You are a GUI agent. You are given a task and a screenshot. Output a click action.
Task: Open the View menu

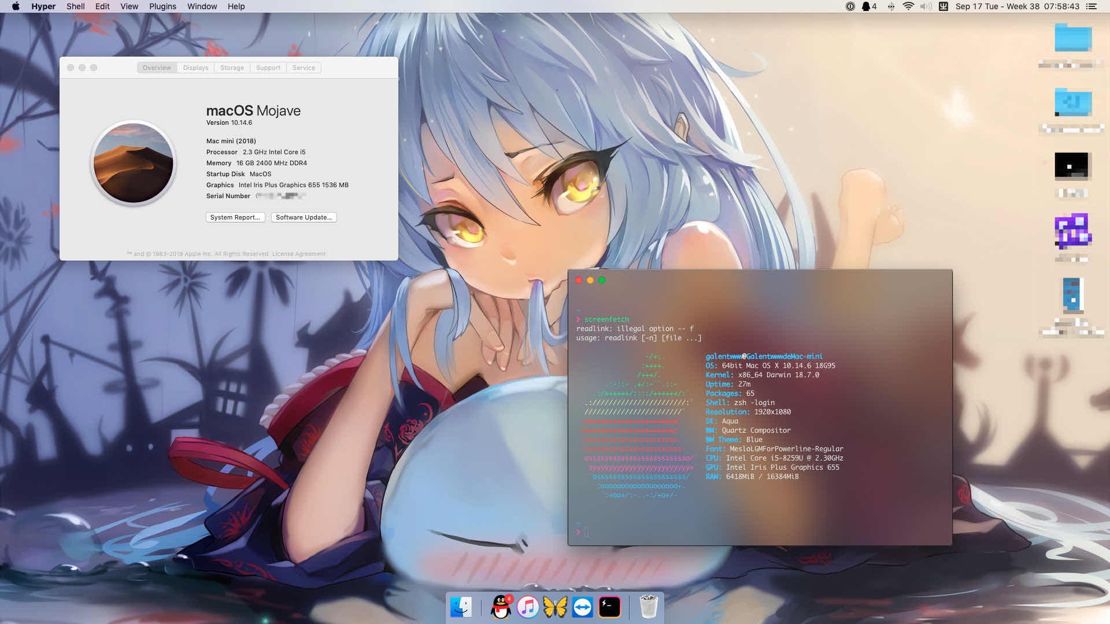click(129, 6)
